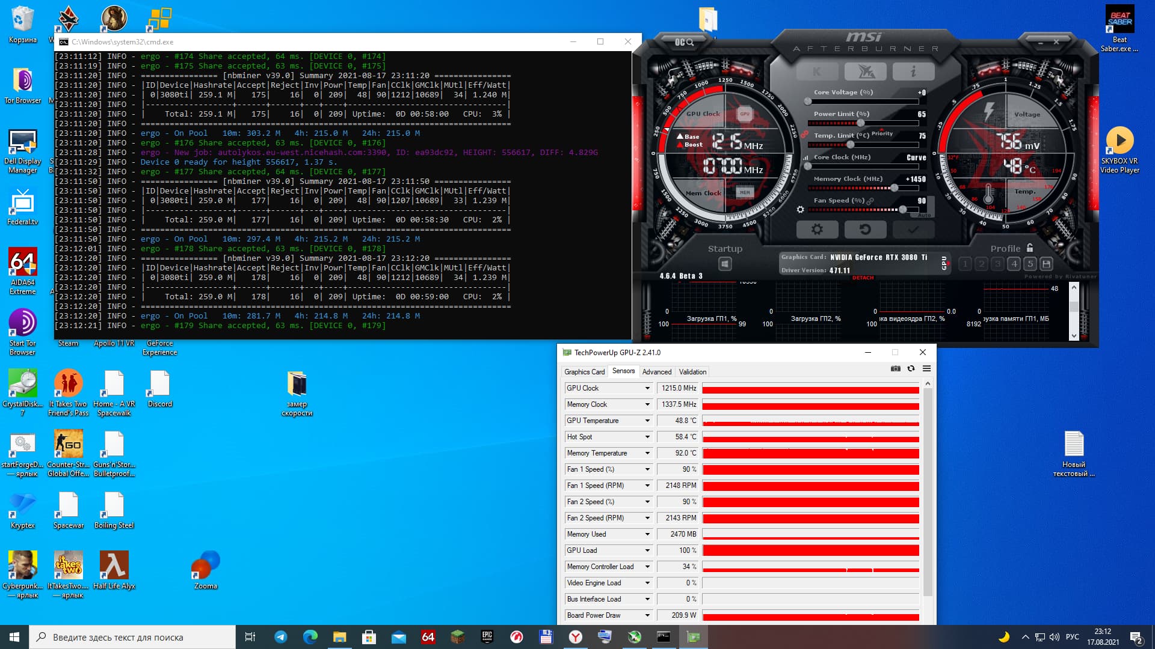Click the Windows search box

point(132,637)
